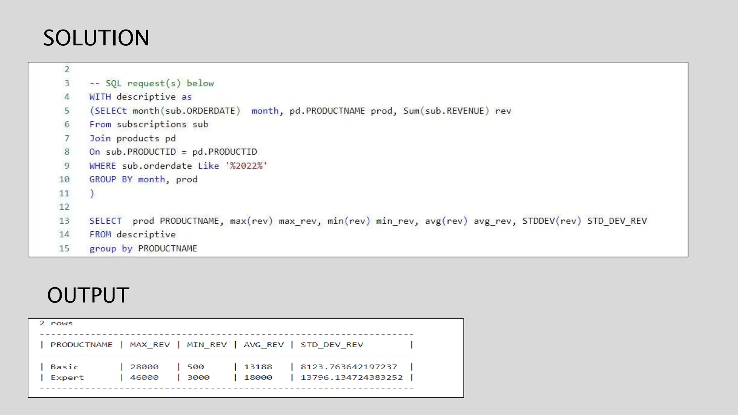Click the Basic max value 28000
This screenshot has height=415, width=738.
145,367
